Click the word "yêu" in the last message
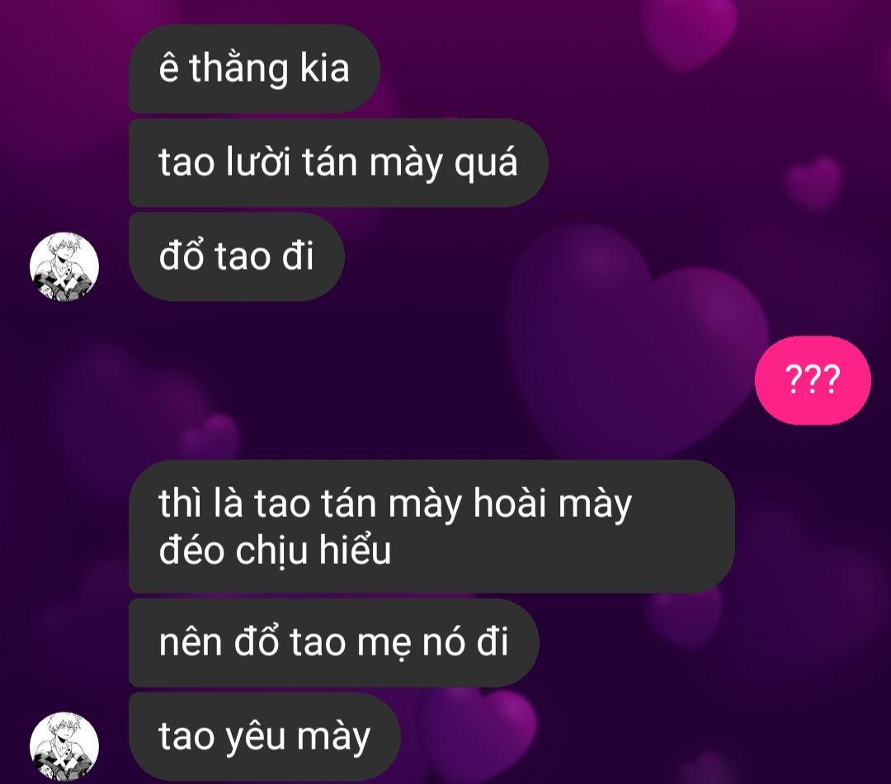The width and height of the screenshot is (891, 784). point(255,738)
